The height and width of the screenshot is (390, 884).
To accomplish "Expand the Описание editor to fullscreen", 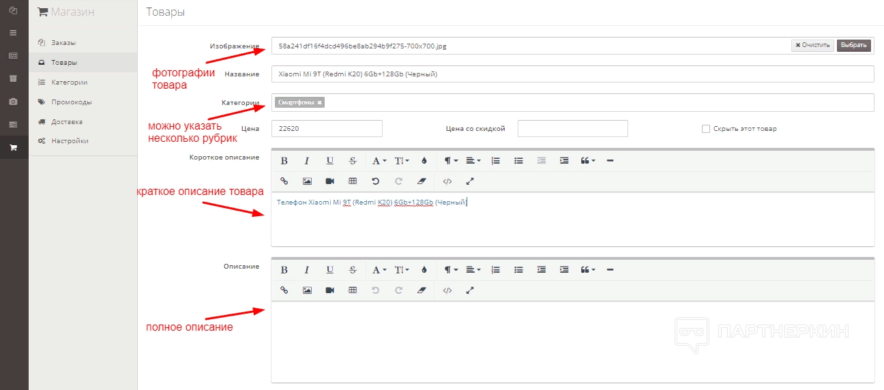I will tap(470, 290).
